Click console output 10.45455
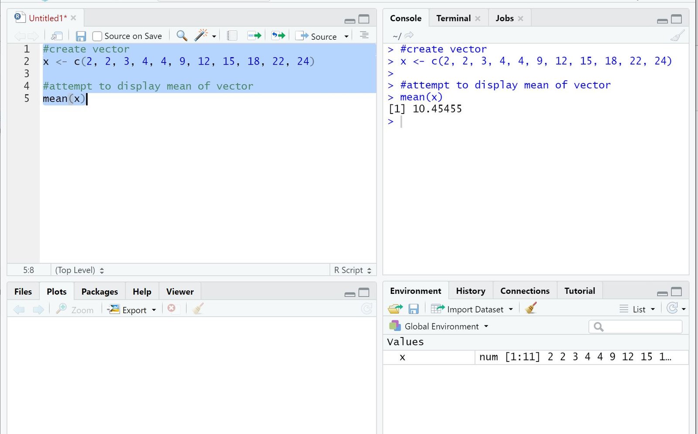The image size is (698, 434). [x=437, y=109]
